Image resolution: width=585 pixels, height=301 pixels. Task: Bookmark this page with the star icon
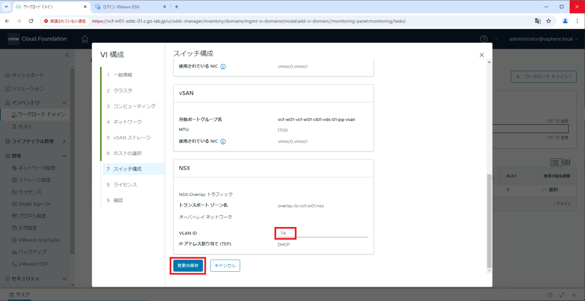coord(548,21)
